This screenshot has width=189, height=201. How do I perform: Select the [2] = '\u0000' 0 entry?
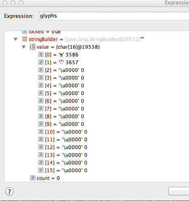click(64, 70)
